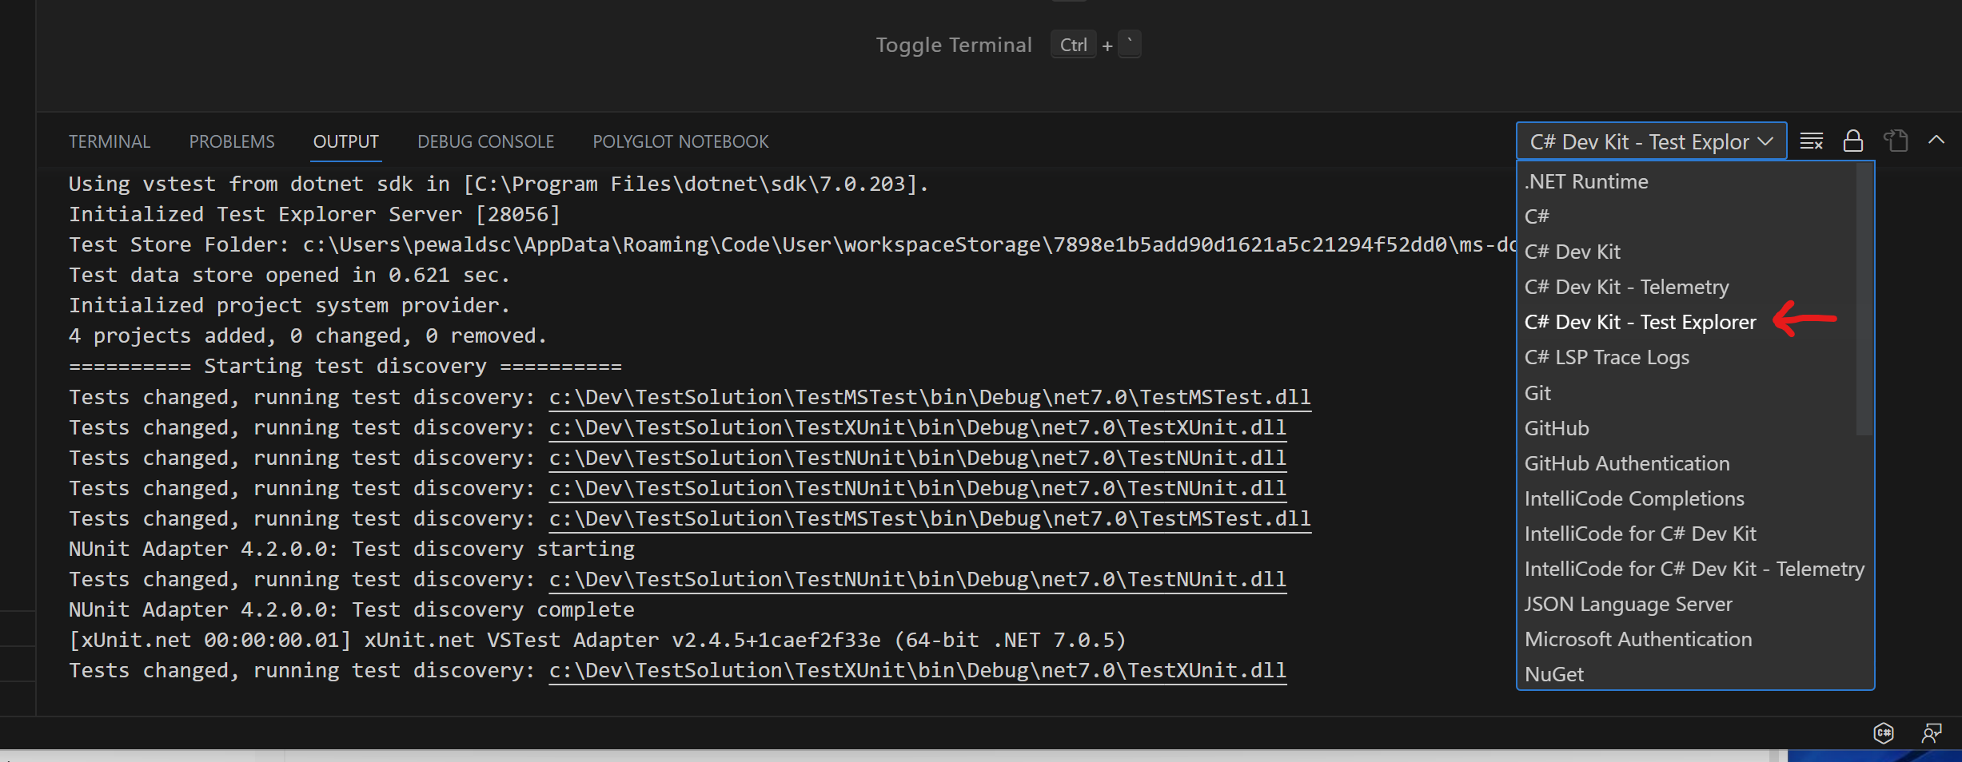Switch to the TERMINAL tab
Viewport: 1962px width, 762px height.
(x=109, y=141)
